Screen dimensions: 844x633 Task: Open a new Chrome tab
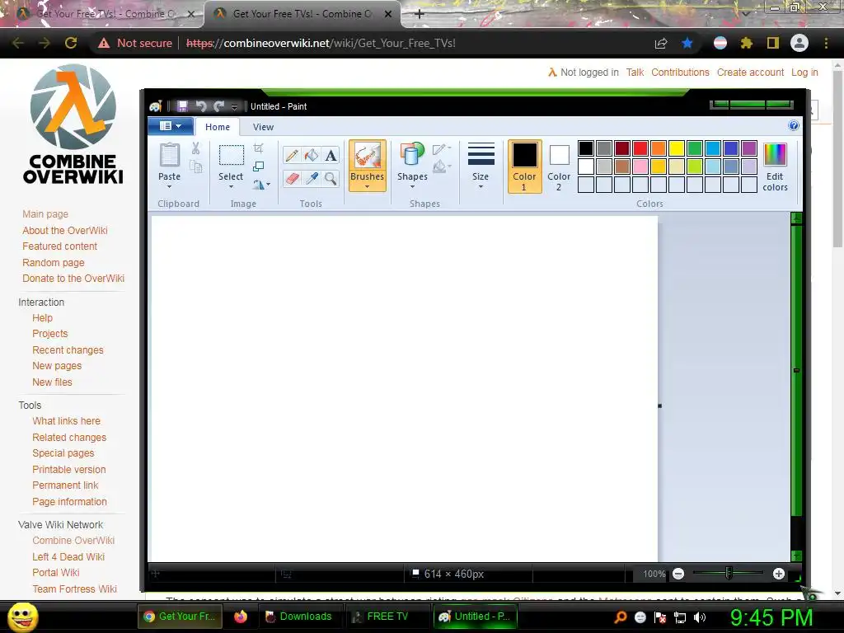[x=420, y=14]
